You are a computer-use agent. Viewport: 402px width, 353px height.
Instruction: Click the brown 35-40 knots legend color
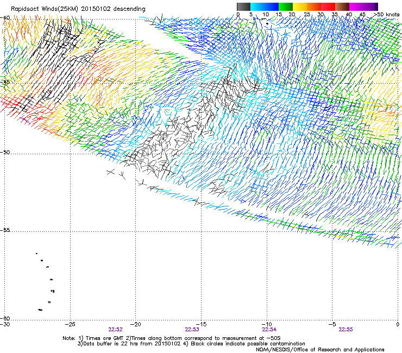pyautogui.click(x=342, y=7)
